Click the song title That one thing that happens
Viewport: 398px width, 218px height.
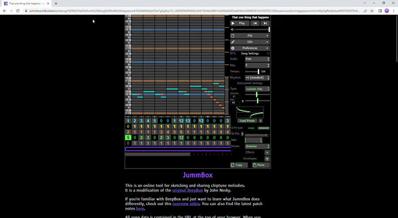pos(250,17)
